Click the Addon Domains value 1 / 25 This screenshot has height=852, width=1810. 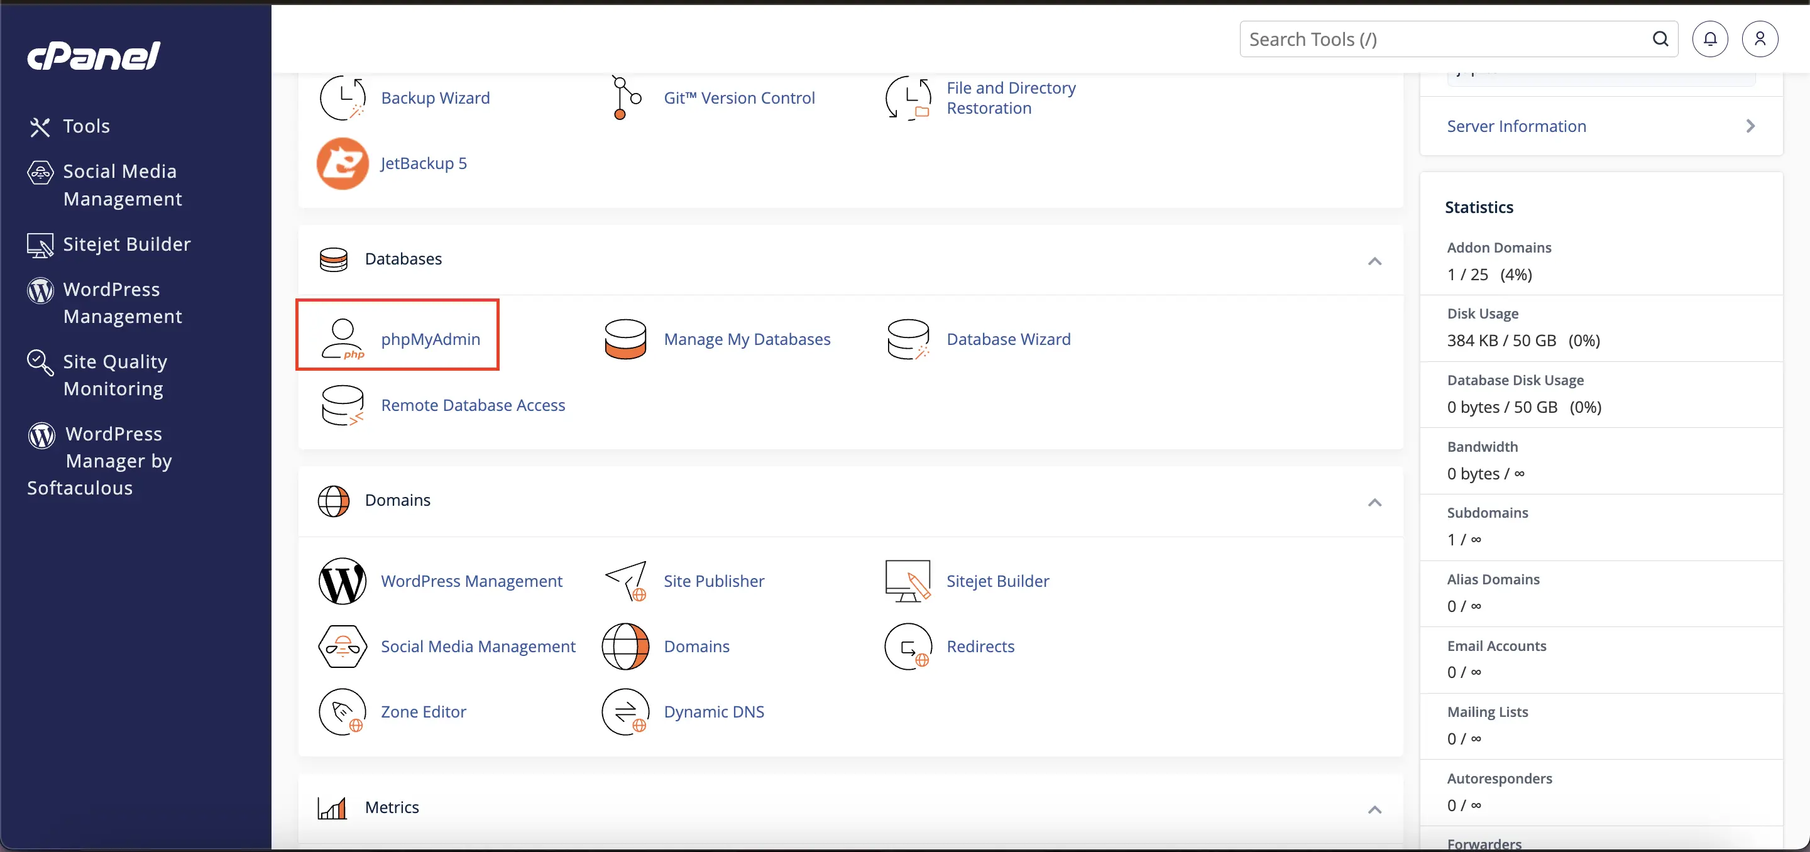1467,275
